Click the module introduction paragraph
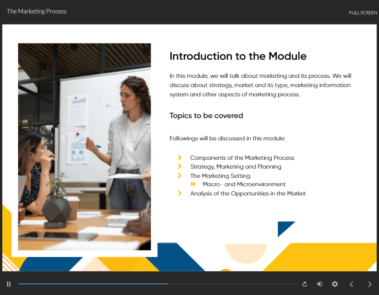This screenshot has width=379, height=295. coord(260,85)
